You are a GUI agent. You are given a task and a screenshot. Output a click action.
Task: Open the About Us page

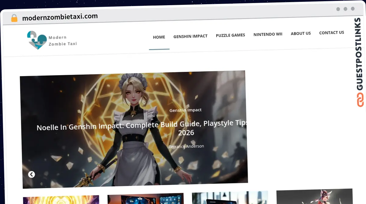301,33
